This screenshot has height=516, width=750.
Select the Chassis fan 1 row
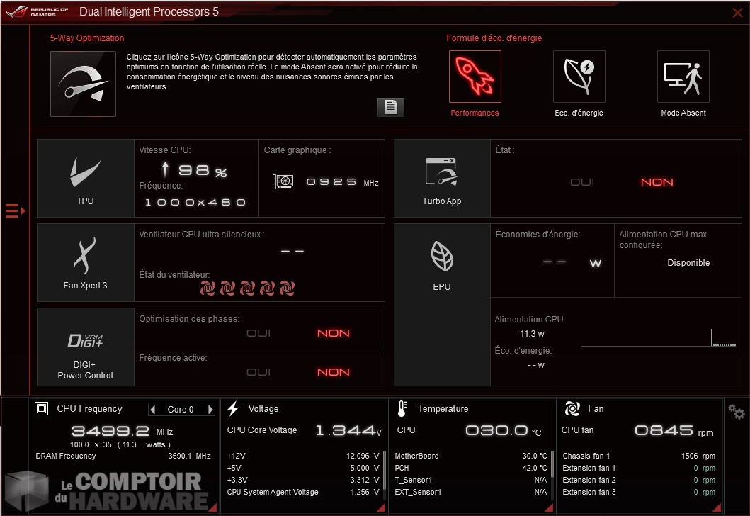click(639, 456)
